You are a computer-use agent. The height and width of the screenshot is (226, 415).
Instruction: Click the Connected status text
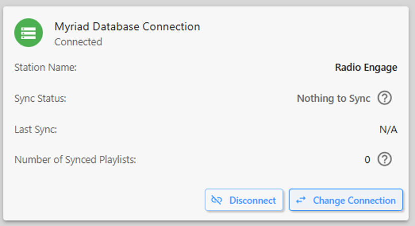[78, 42]
